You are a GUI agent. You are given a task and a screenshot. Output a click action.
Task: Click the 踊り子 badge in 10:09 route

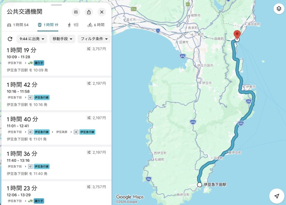(x=39, y=63)
